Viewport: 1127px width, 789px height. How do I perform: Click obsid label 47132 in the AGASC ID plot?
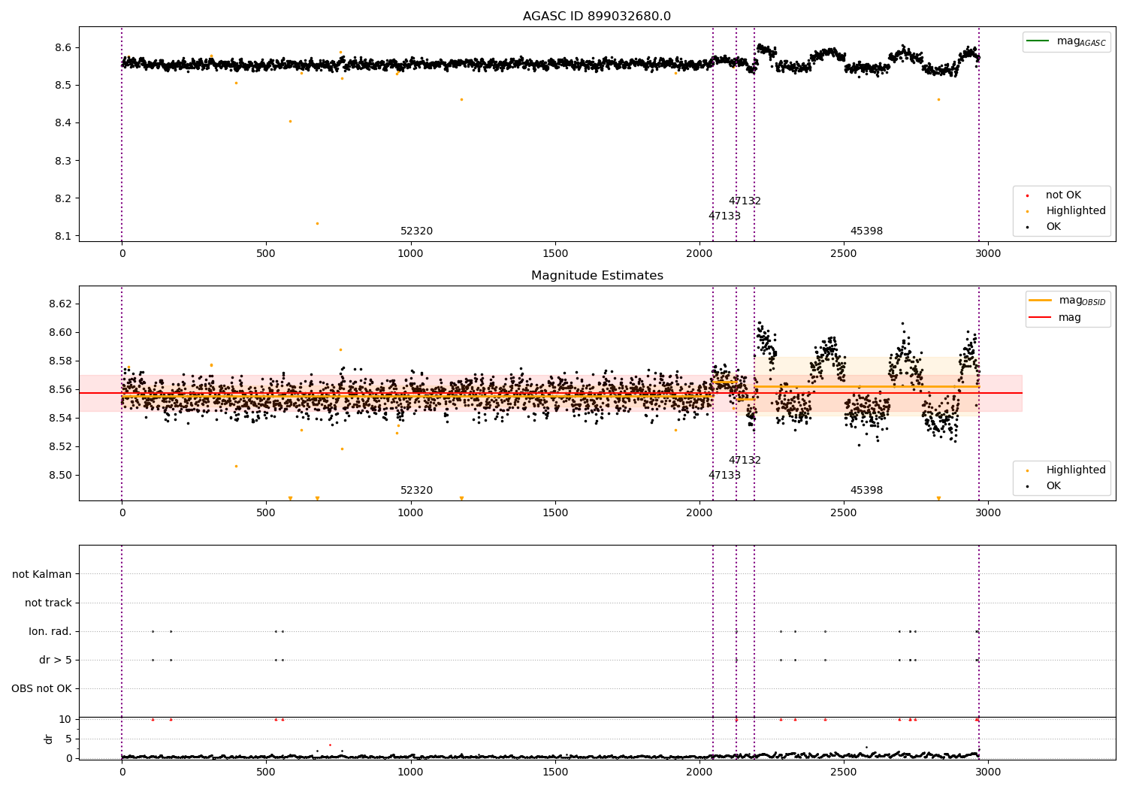(745, 201)
